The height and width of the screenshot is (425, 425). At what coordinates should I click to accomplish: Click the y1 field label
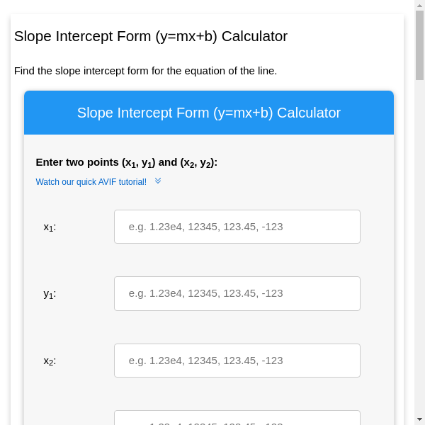[x=50, y=294]
